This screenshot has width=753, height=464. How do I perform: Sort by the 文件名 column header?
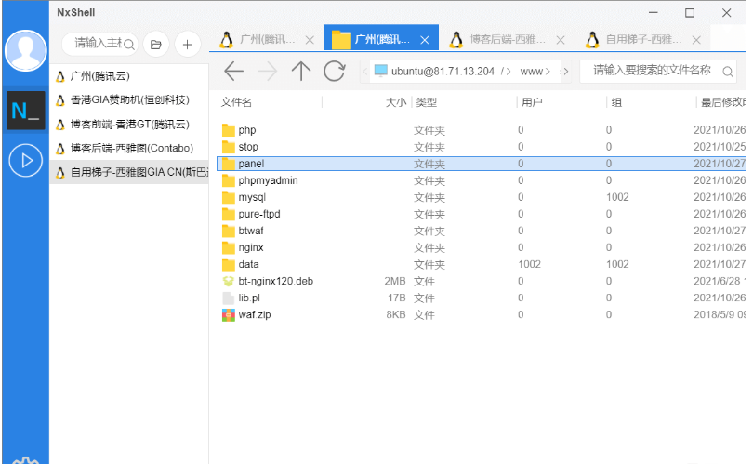coord(236,102)
